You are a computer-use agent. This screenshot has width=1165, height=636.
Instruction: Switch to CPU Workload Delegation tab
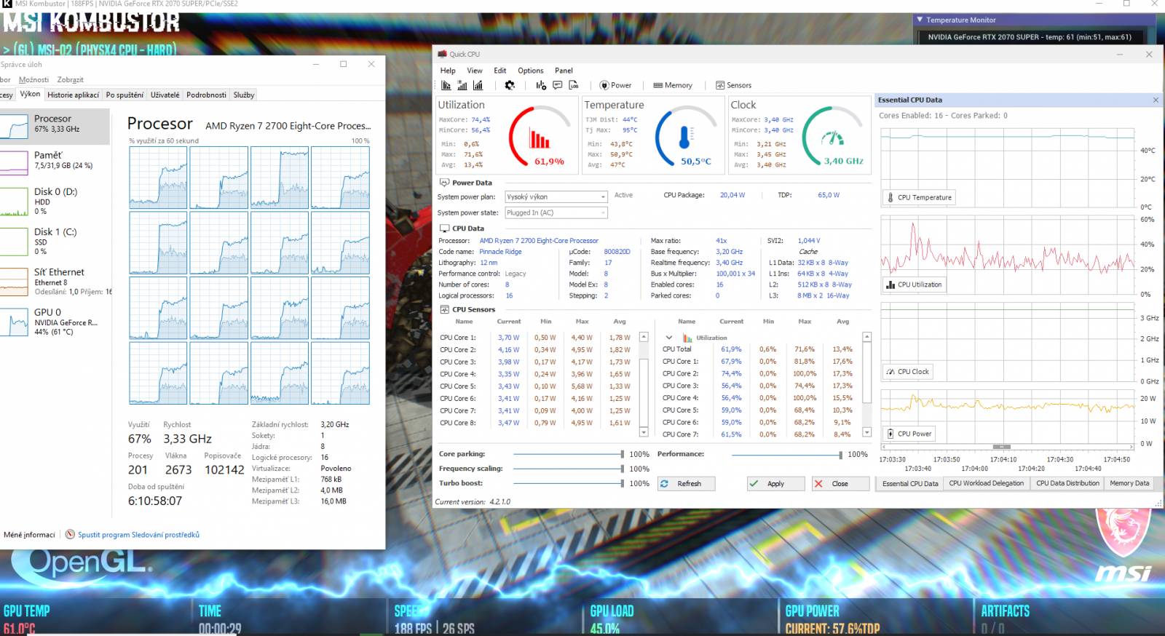pos(987,483)
